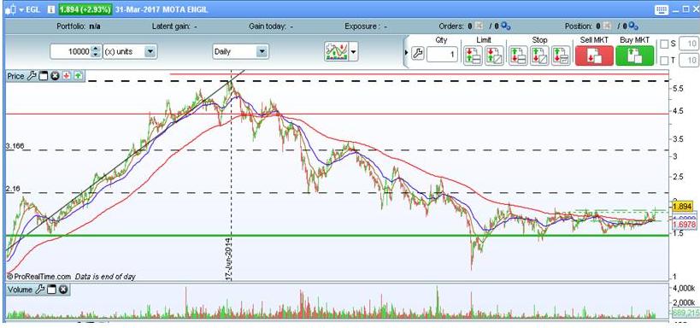Open the gears icon beside Position
This screenshot has height=328, width=700.
(x=634, y=26)
